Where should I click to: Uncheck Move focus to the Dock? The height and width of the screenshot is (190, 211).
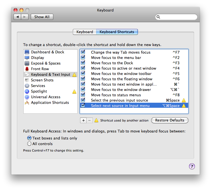pos(83,63)
